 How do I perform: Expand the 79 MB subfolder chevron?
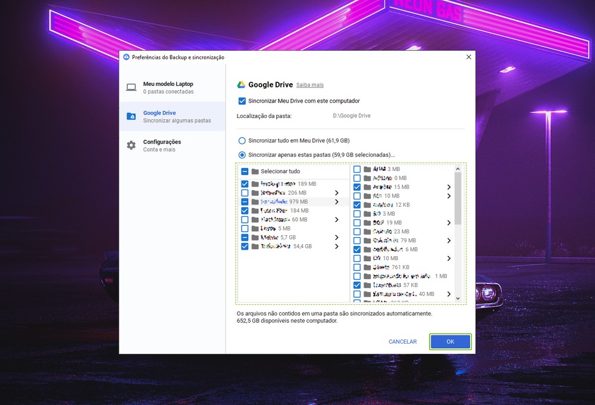click(449, 241)
